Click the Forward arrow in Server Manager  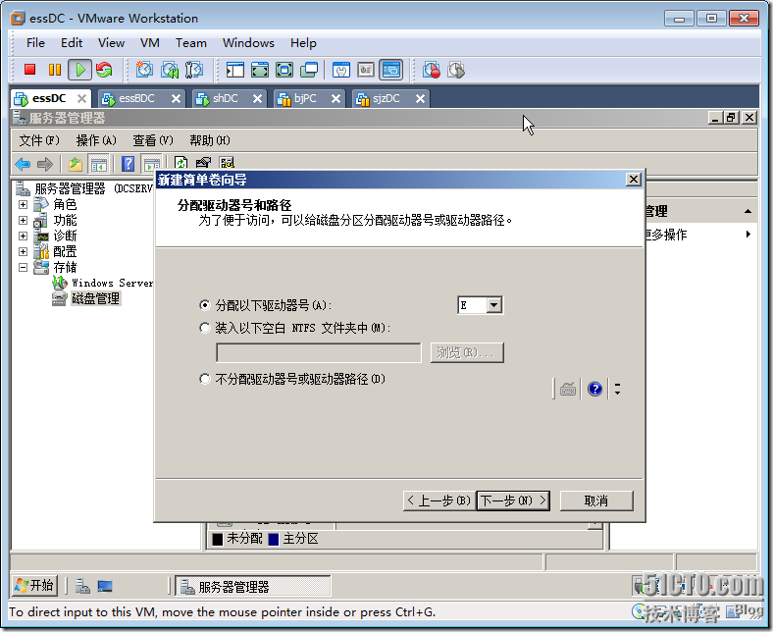point(45,164)
